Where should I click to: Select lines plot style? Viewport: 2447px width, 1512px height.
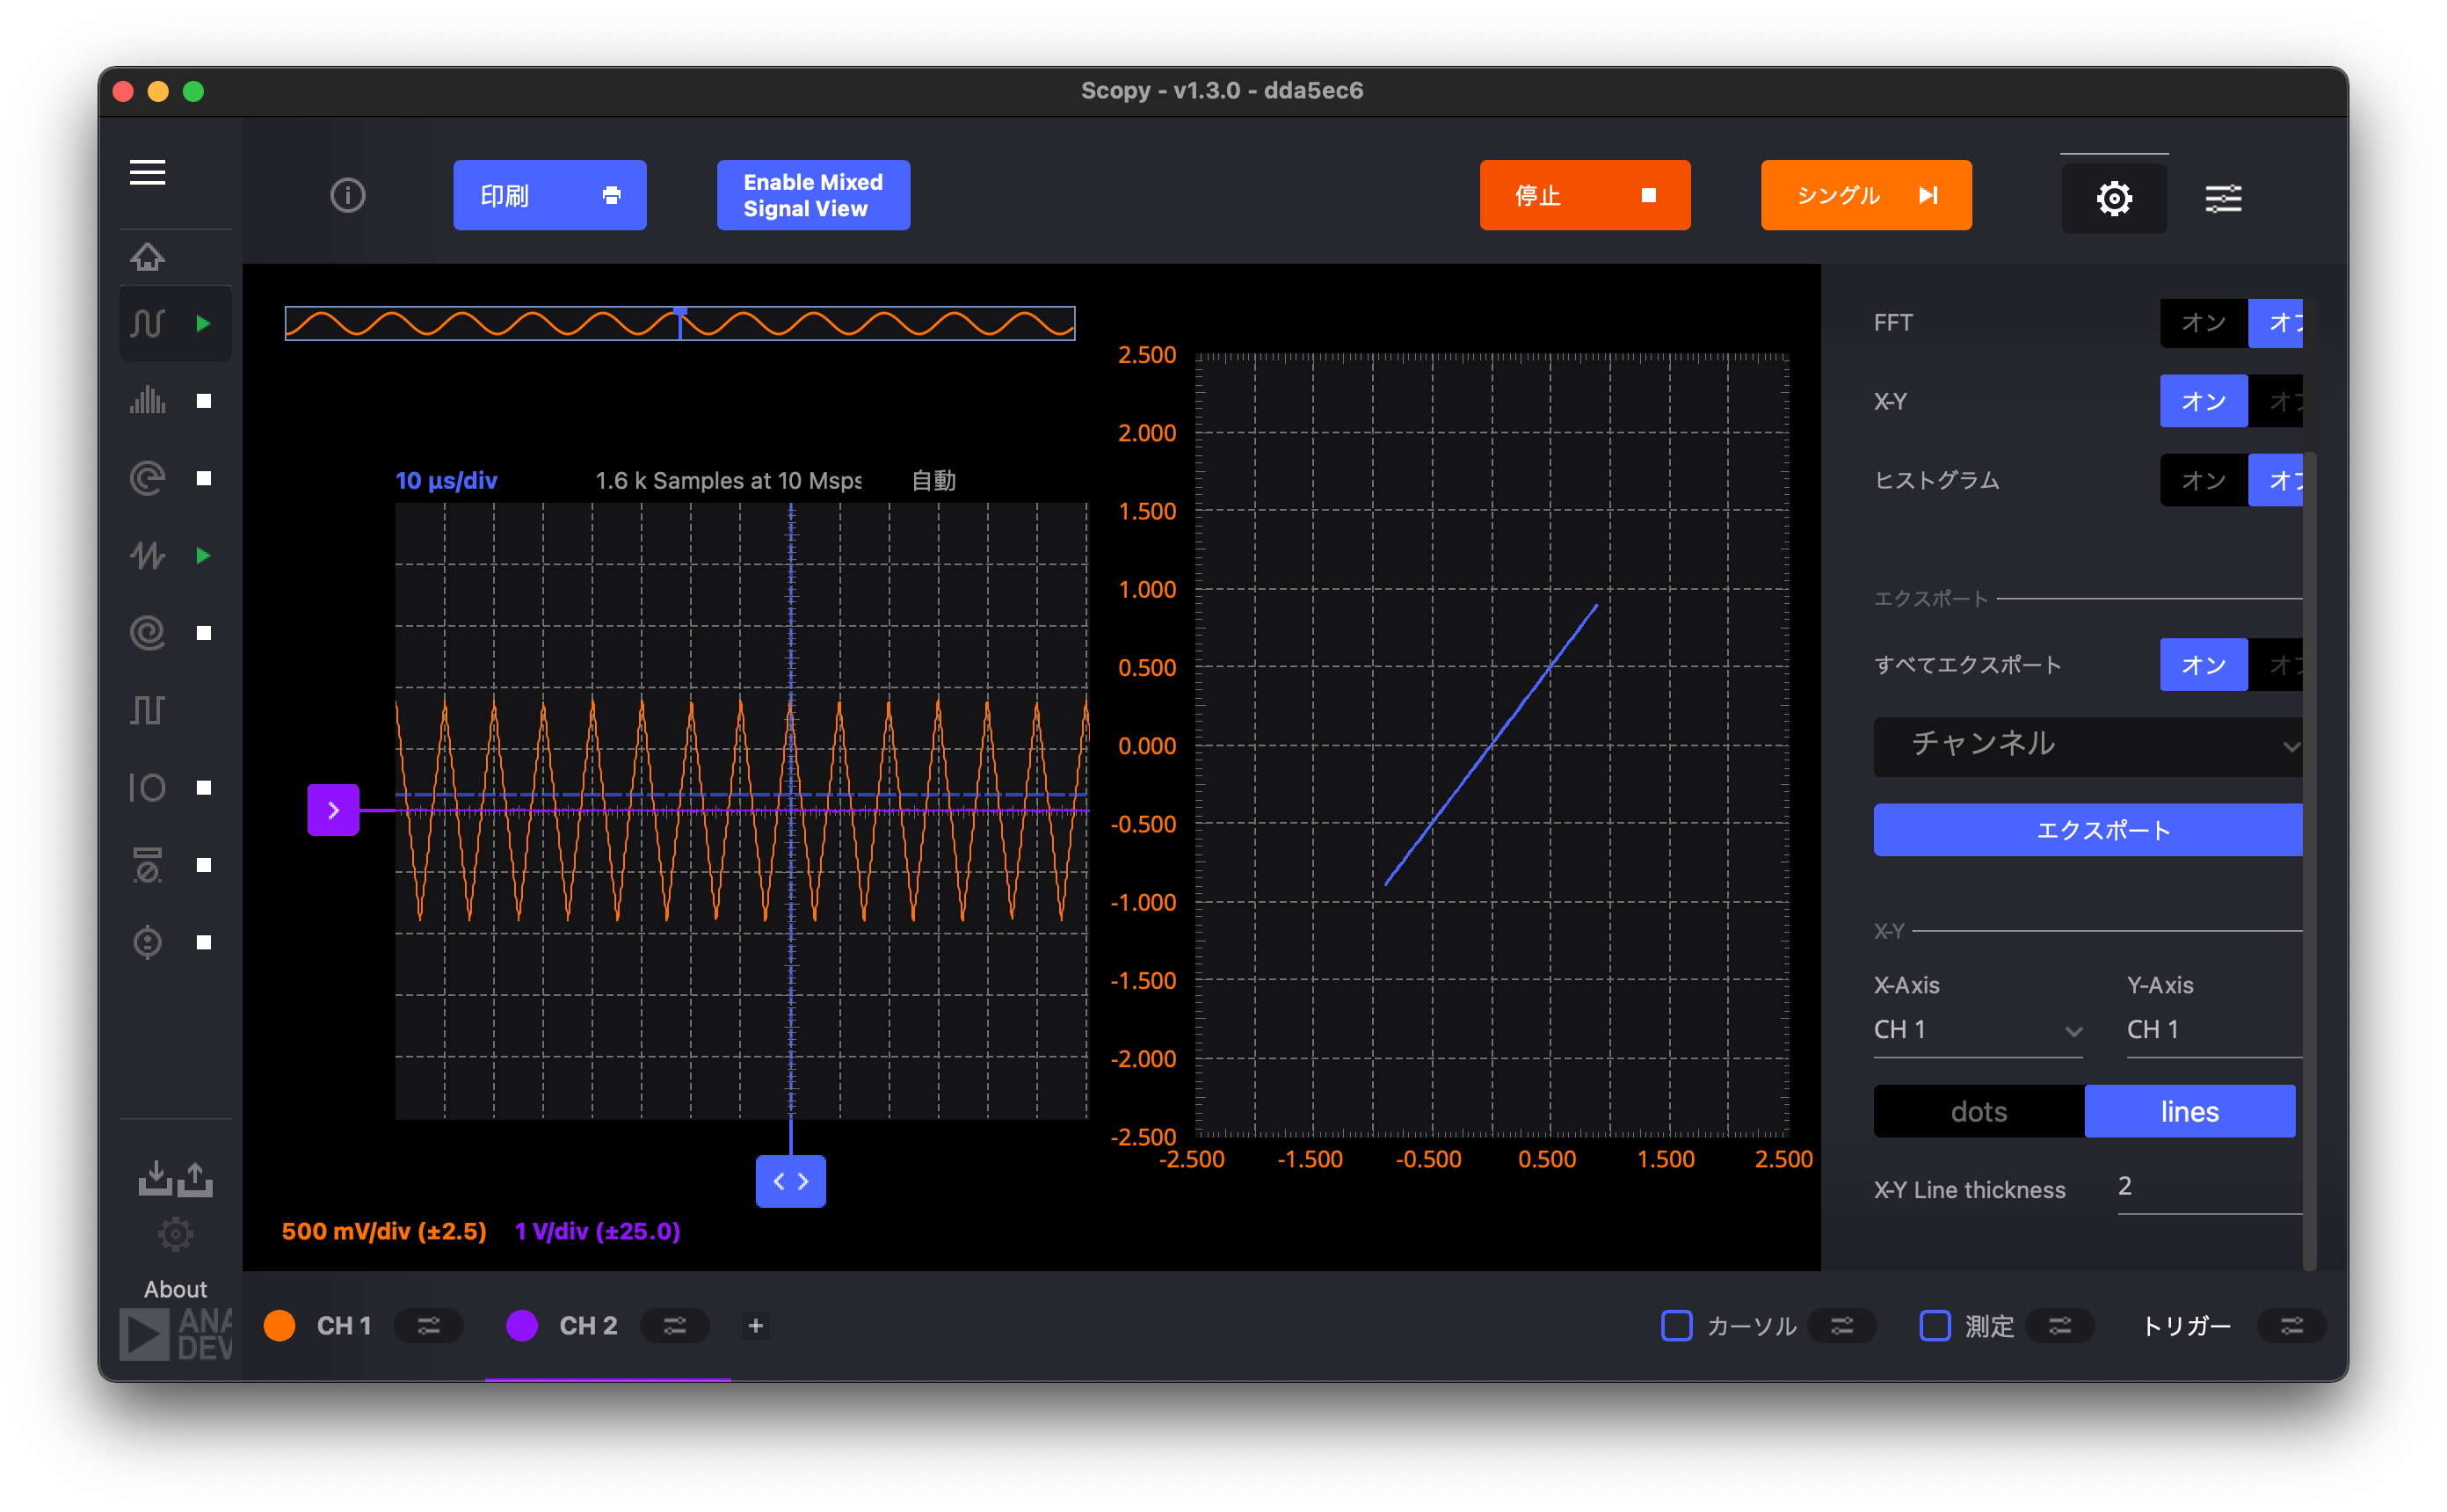point(2189,1111)
